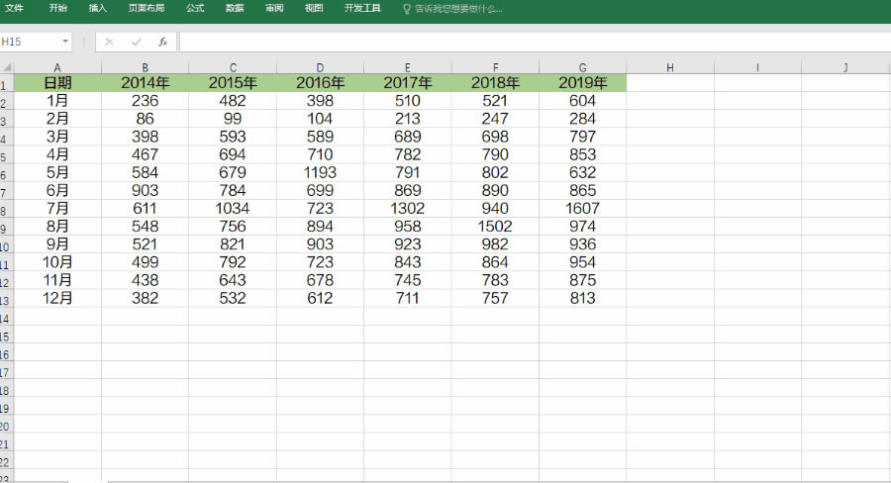The image size is (891, 483).
Task: Click the 2014年 header cell
Action: coord(145,83)
